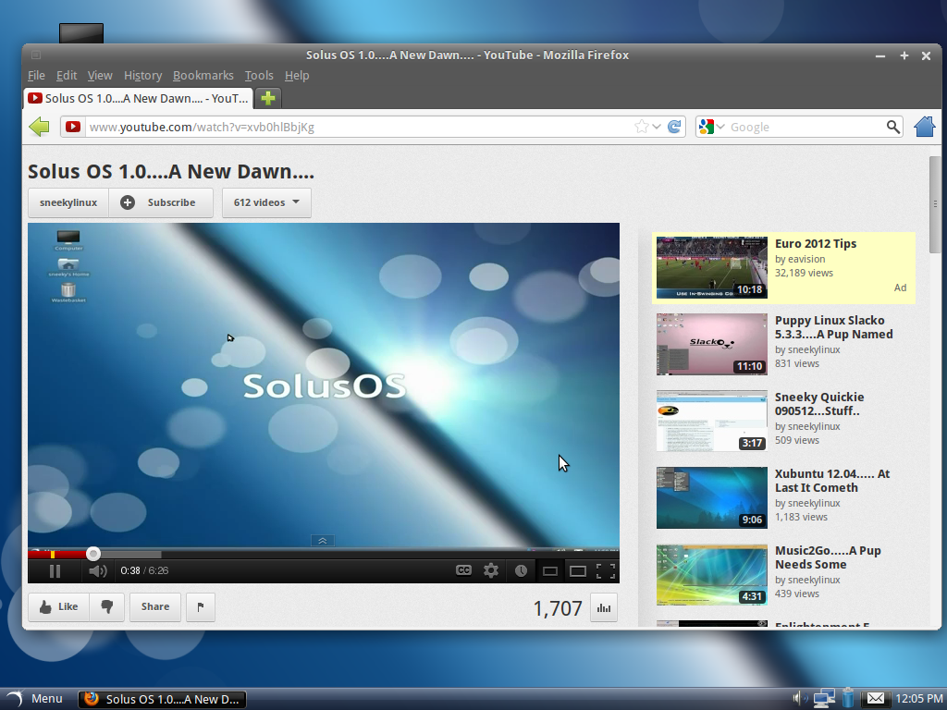Open video settings gear icon
The image size is (947, 710).
point(491,570)
